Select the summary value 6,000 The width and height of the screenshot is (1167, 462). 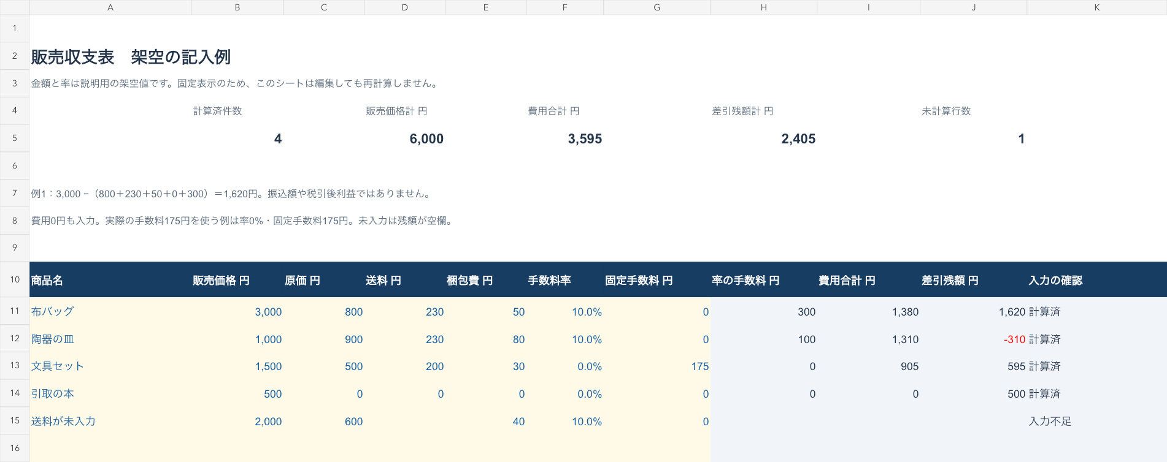coord(426,139)
